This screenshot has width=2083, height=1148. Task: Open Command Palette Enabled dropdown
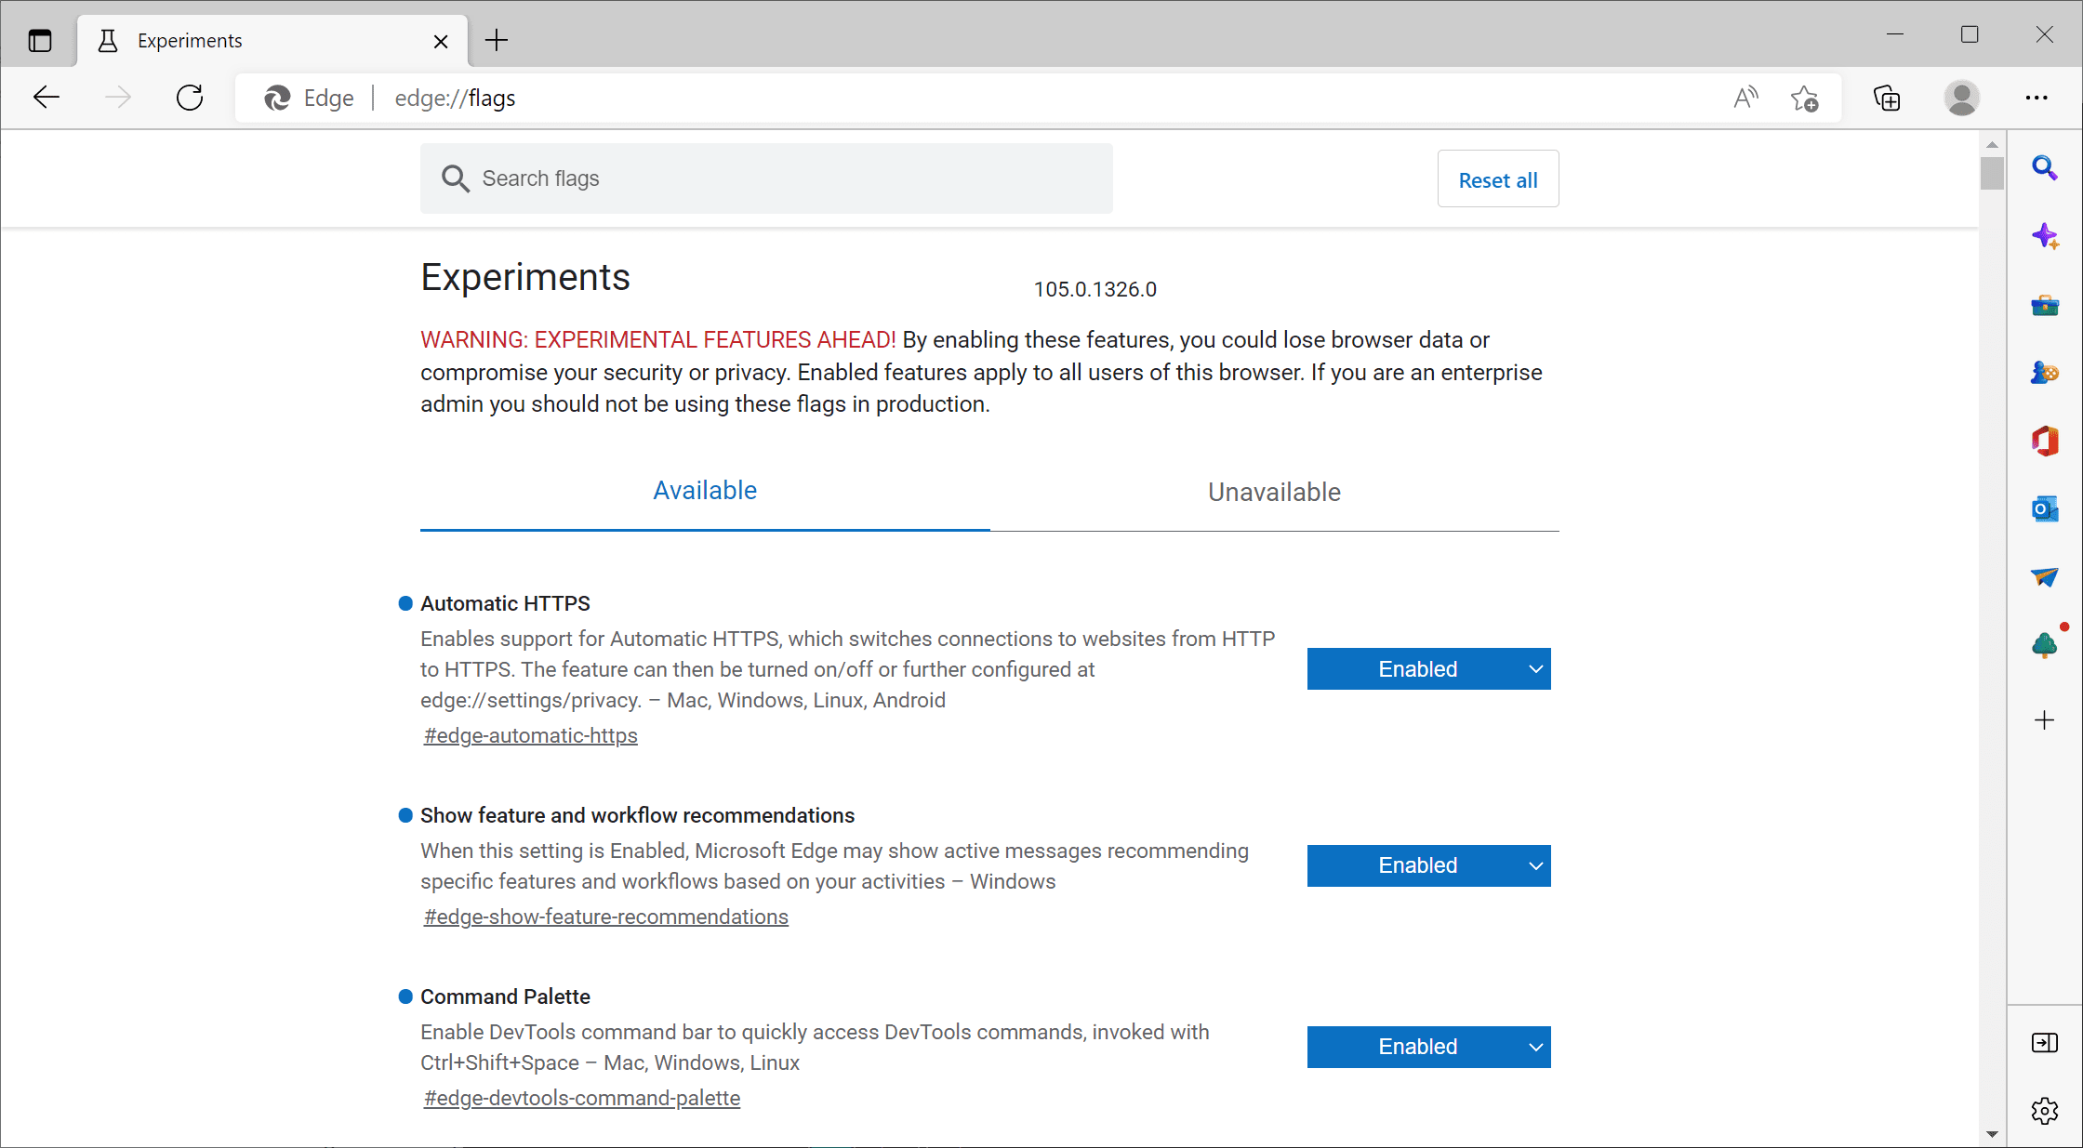tap(1428, 1047)
